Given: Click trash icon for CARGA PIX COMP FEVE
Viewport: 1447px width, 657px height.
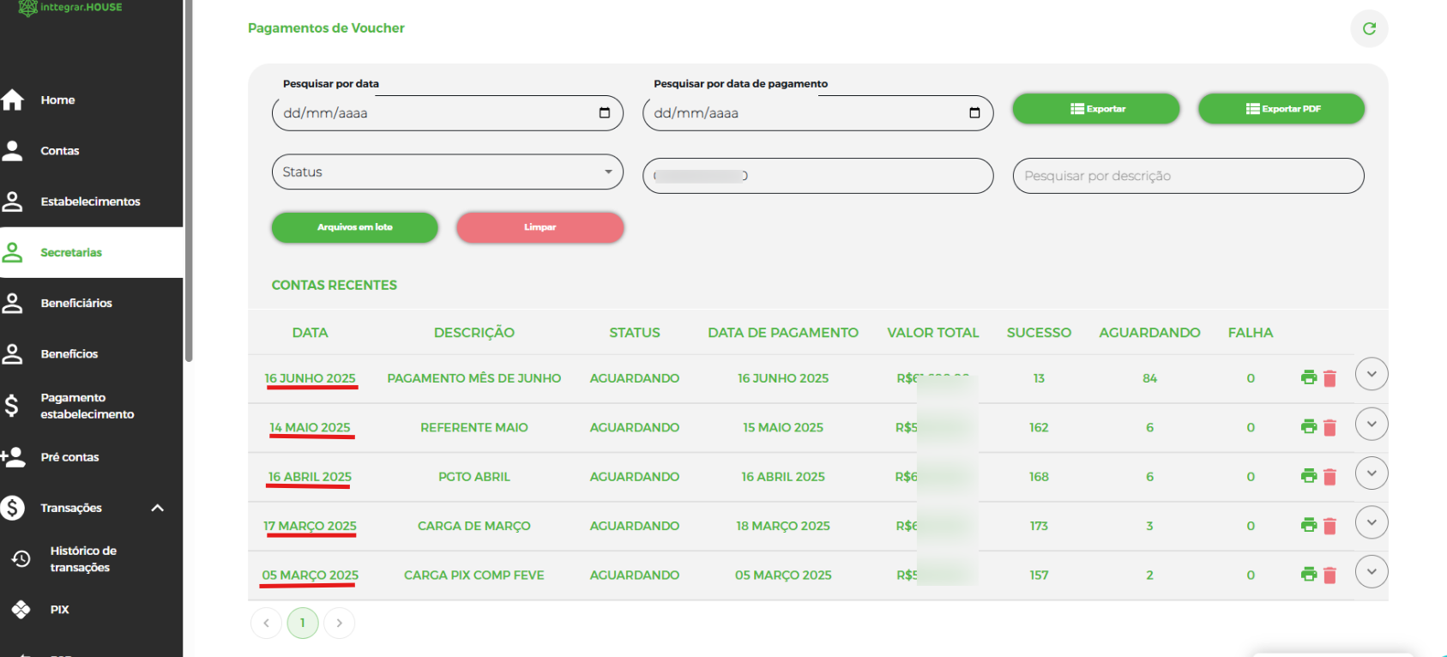Looking at the screenshot, I should click(x=1329, y=575).
